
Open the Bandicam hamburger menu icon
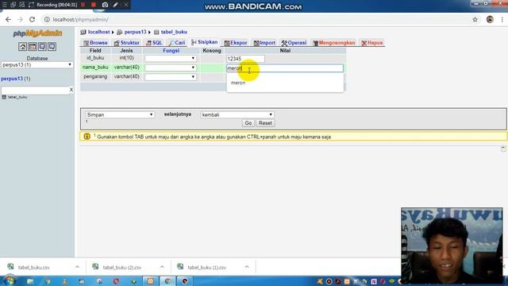click(4, 5)
